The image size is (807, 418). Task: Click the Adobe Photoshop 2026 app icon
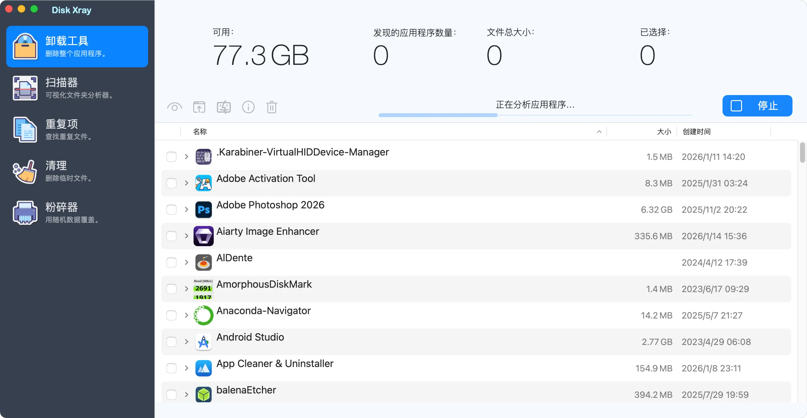coord(203,210)
